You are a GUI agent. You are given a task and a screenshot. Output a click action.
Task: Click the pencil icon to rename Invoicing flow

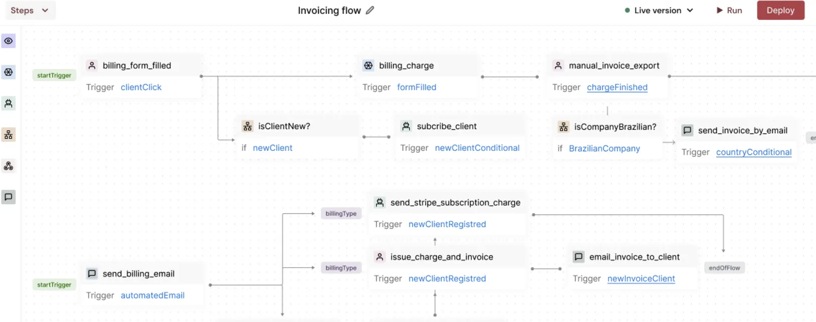pos(370,11)
